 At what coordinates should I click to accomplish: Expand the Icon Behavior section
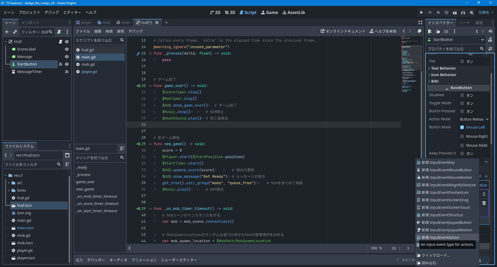pos(458,75)
